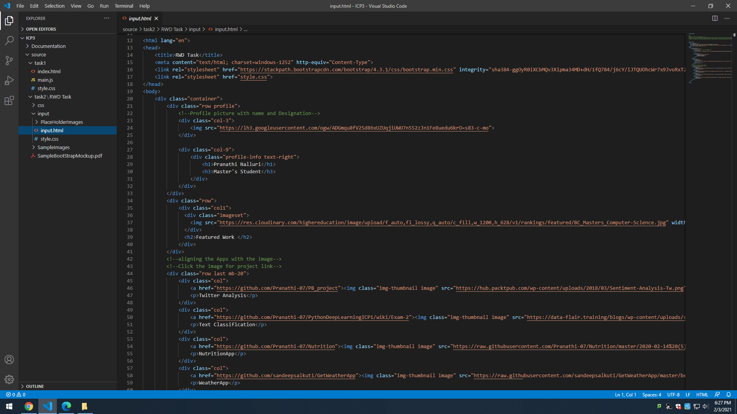Collapse the task1 folder
Viewport: 737px width, 414px height.
[40, 63]
